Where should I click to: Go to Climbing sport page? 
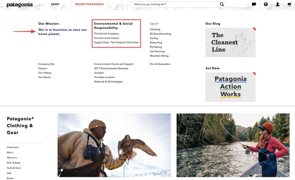pyautogui.click(x=155, y=29)
